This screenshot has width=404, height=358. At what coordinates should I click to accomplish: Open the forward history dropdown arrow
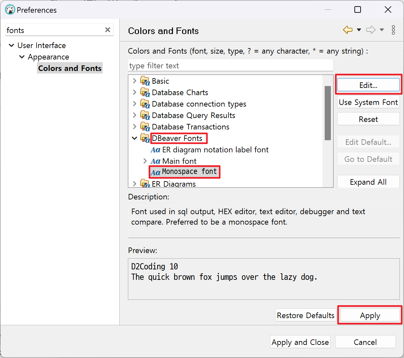tap(382, 30)
